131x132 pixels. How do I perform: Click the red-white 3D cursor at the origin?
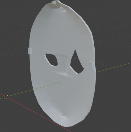click(x=6, y=97)
